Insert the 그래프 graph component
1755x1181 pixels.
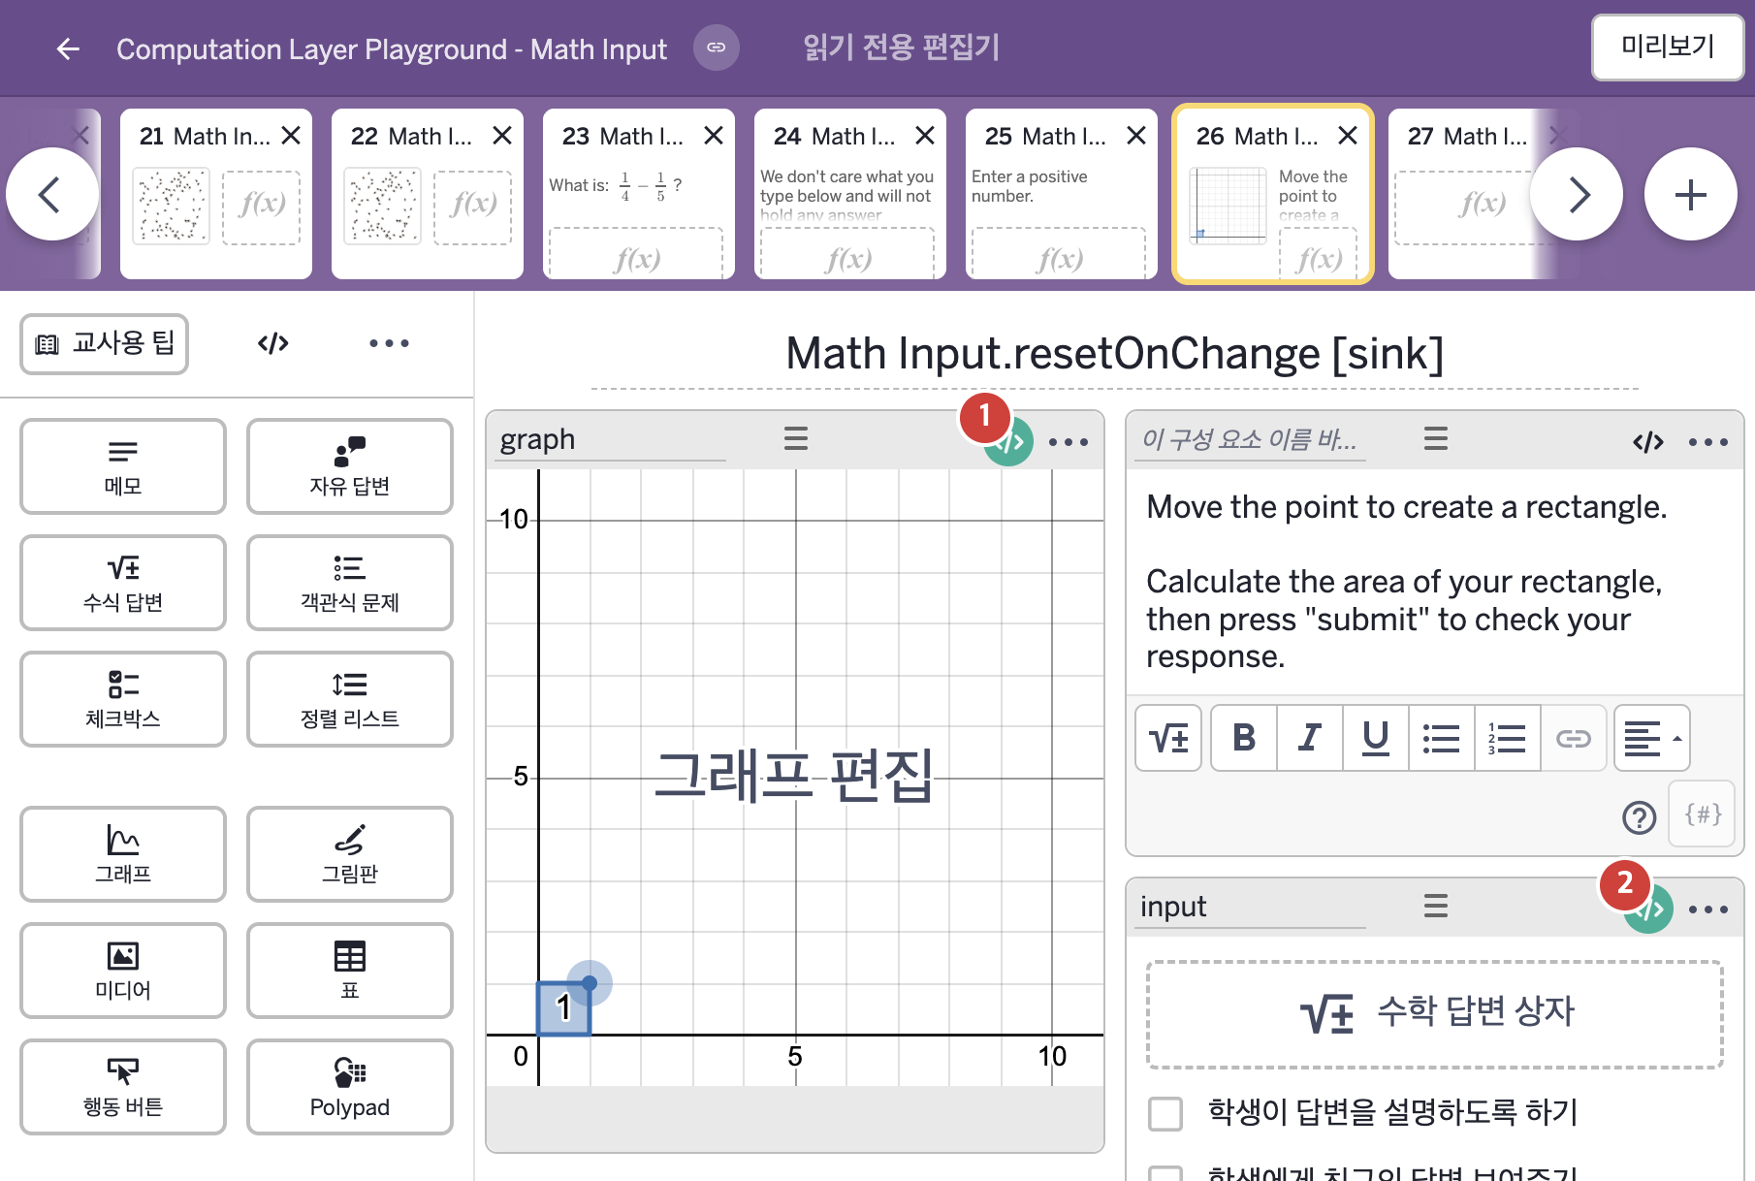tap(123, 854)
